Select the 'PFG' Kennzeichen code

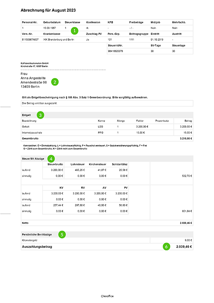tap(100, 133)
